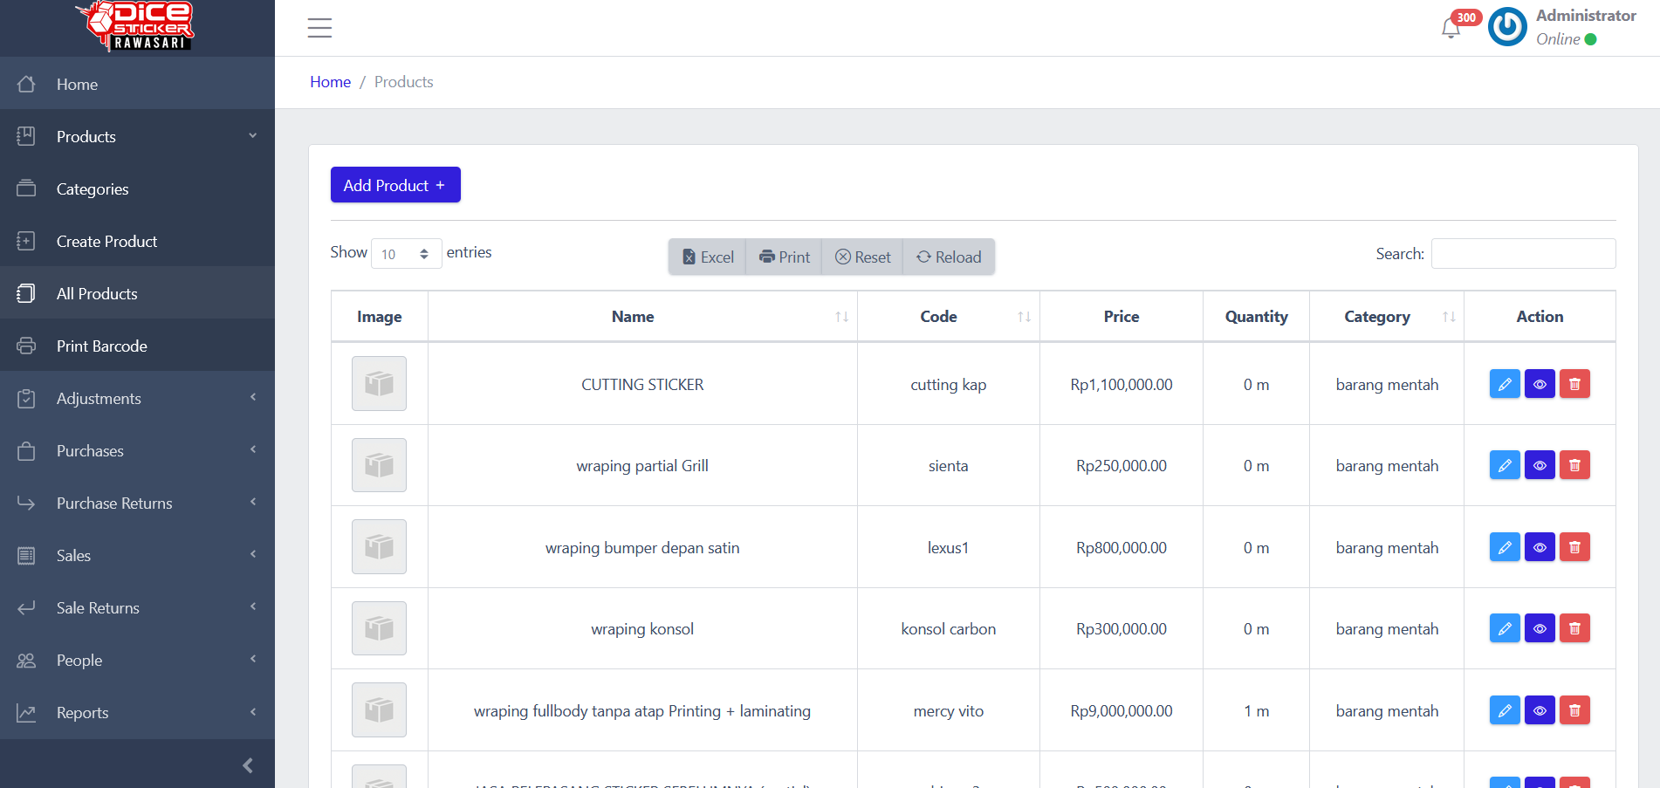Viewport: 1660px width, 788px height.
Task: Focus the Search input field
Action: pyautogui.click(x=1523, y=254)
